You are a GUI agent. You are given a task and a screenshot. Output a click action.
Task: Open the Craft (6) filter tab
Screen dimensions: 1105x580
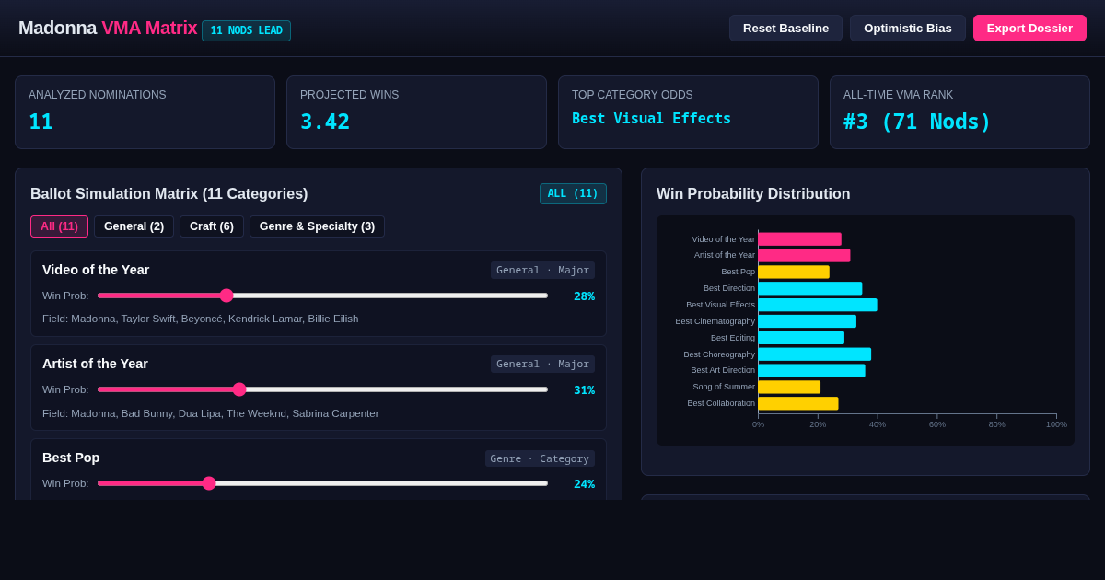tap(212, 226)
